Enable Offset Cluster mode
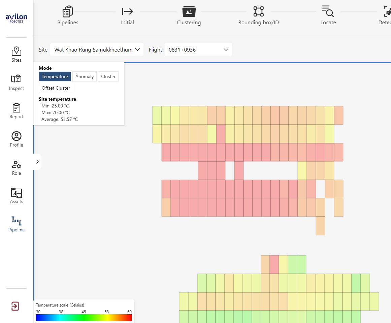This screenshot has width=391, height=323. 56,88
